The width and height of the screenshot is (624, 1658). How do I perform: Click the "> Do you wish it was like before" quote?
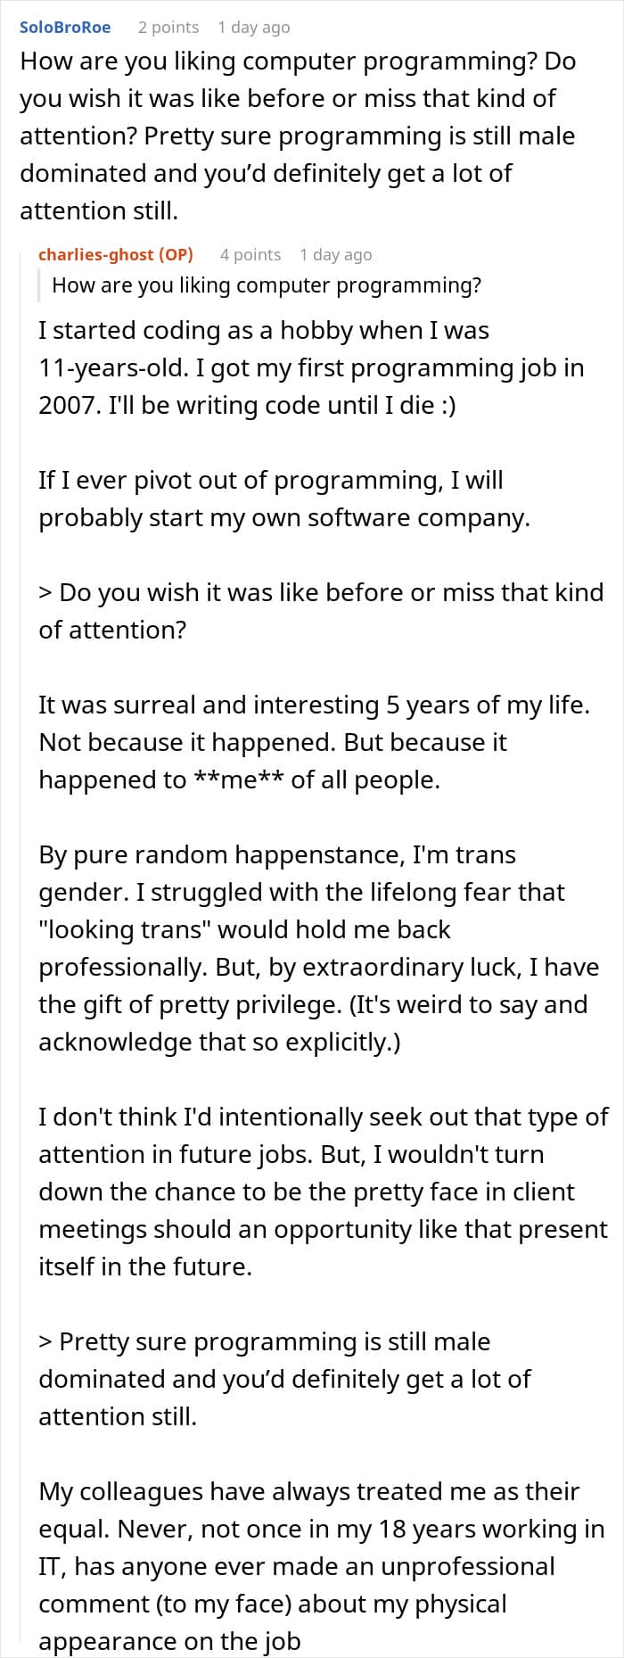coord(320,611)
